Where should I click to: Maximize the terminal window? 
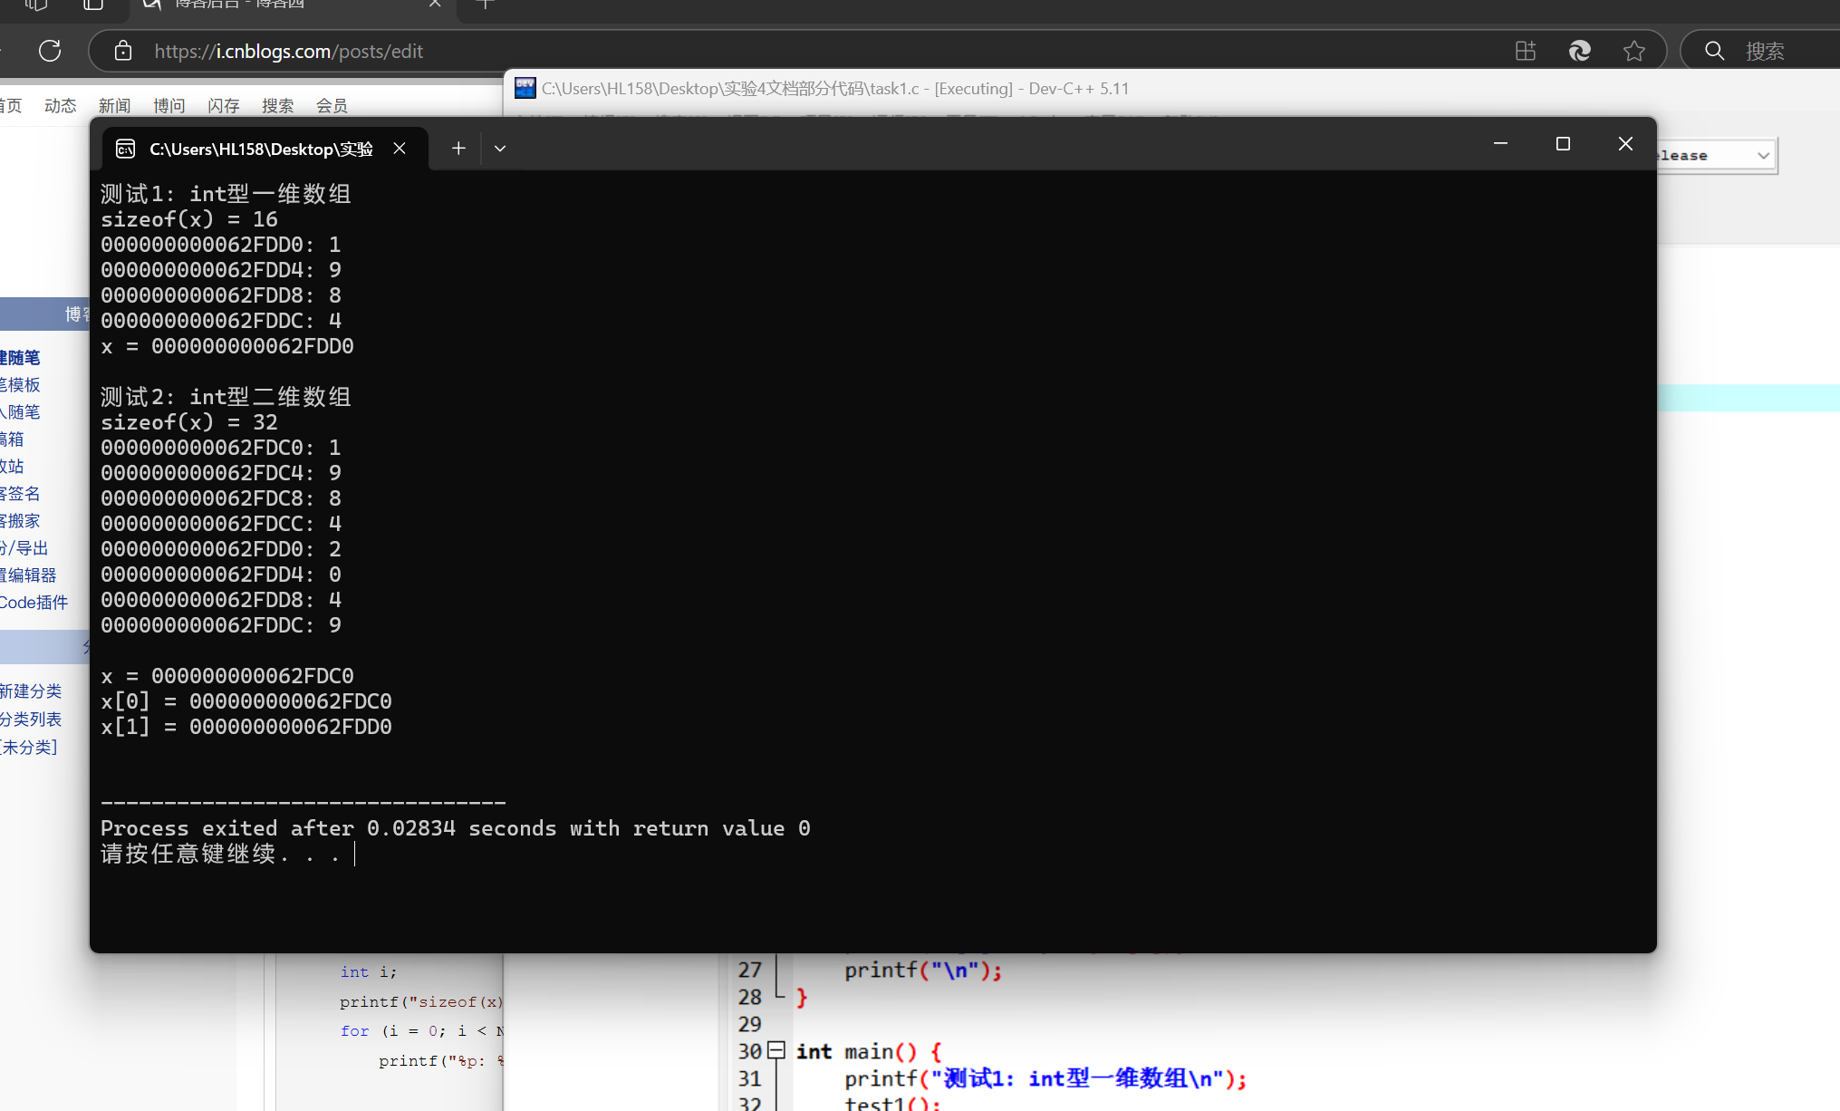pos(1563,144)
